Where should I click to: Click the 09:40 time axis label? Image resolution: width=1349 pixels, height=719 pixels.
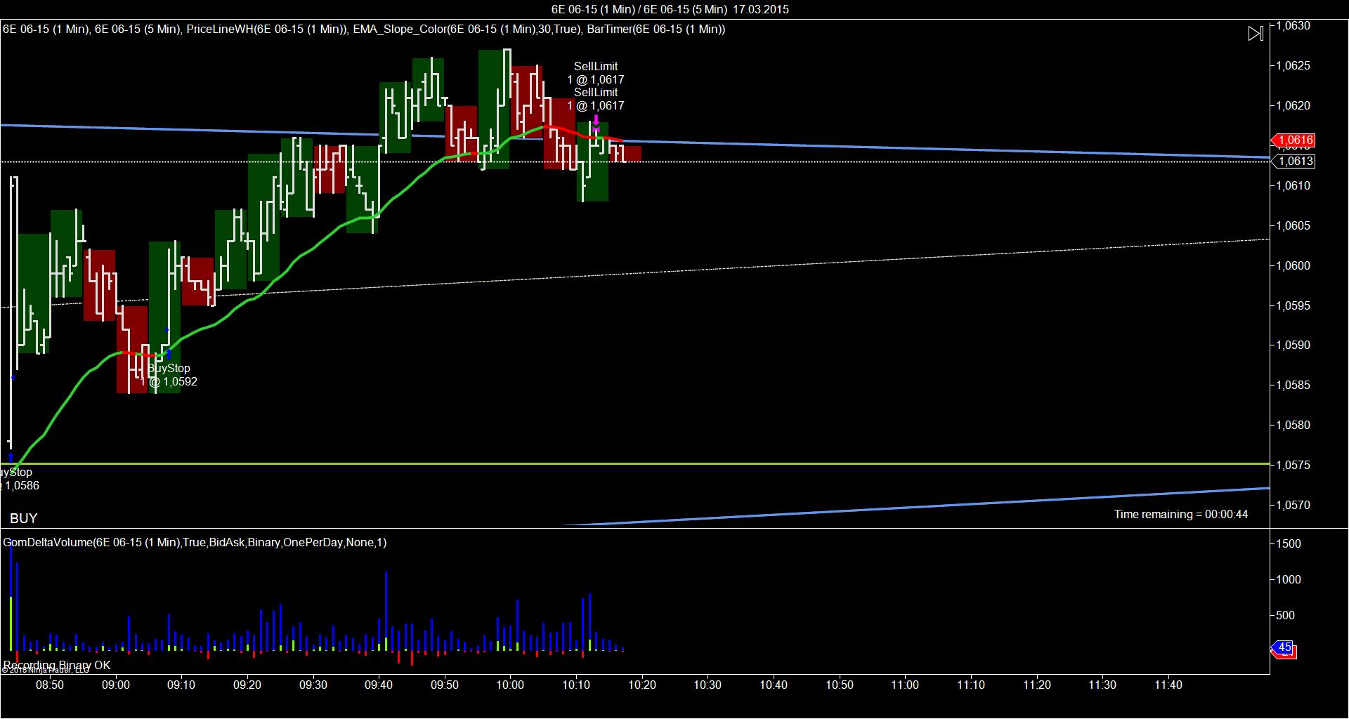[x=379, y=685]
